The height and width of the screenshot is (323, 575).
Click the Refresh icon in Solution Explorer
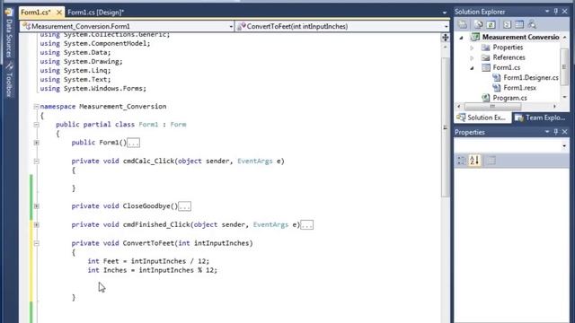491,24
